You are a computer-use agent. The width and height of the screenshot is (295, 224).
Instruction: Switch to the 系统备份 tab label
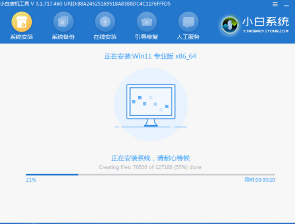63,37
